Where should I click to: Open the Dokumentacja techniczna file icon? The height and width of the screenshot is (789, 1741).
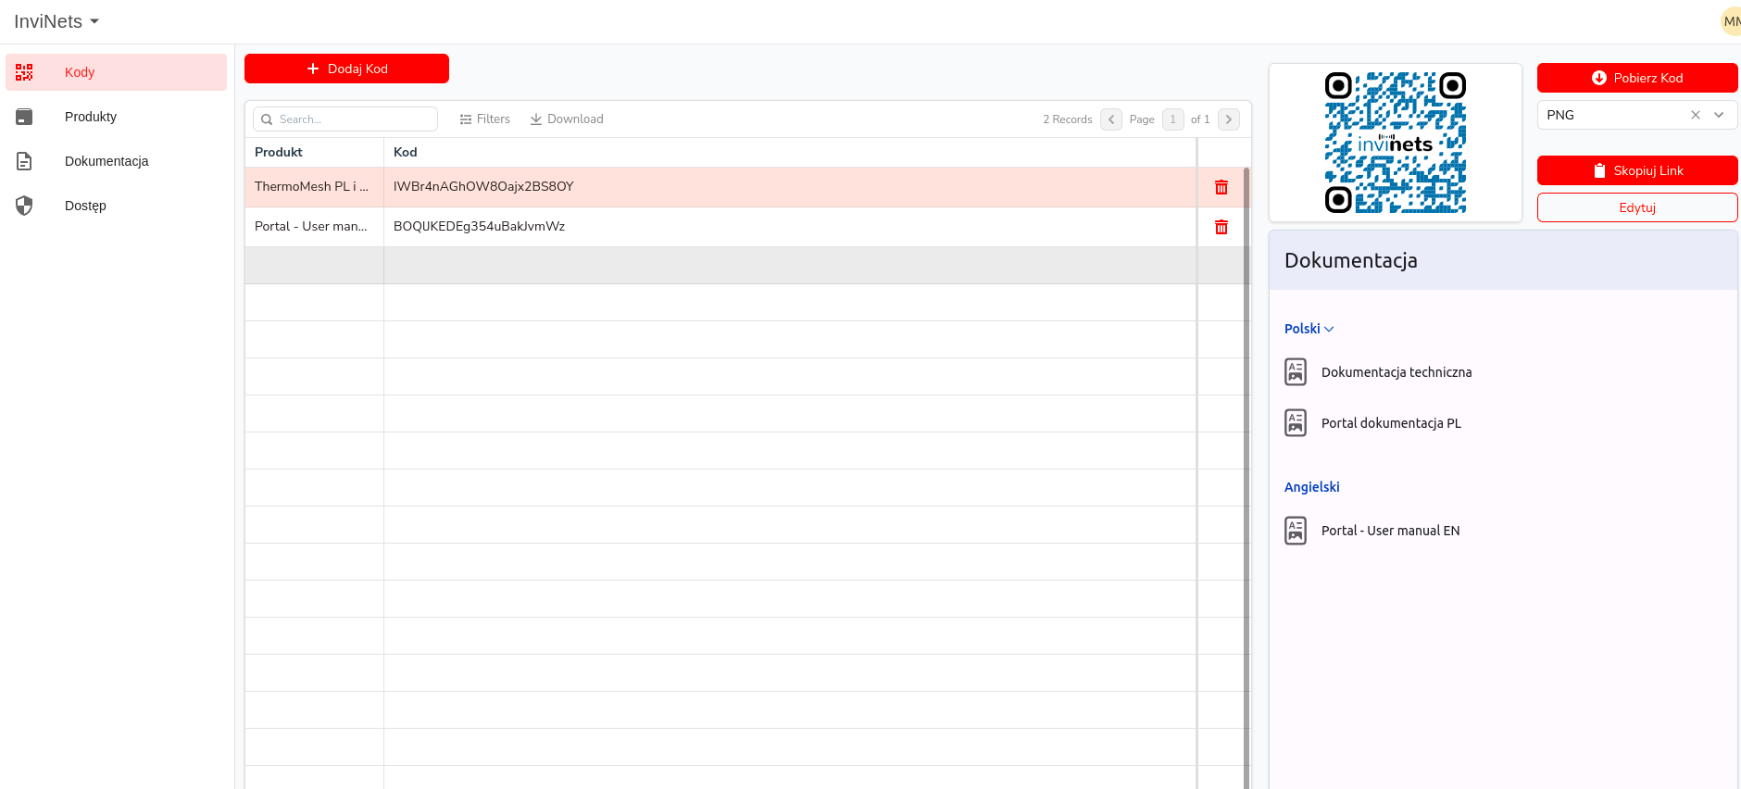click(x=1296, y=372)
